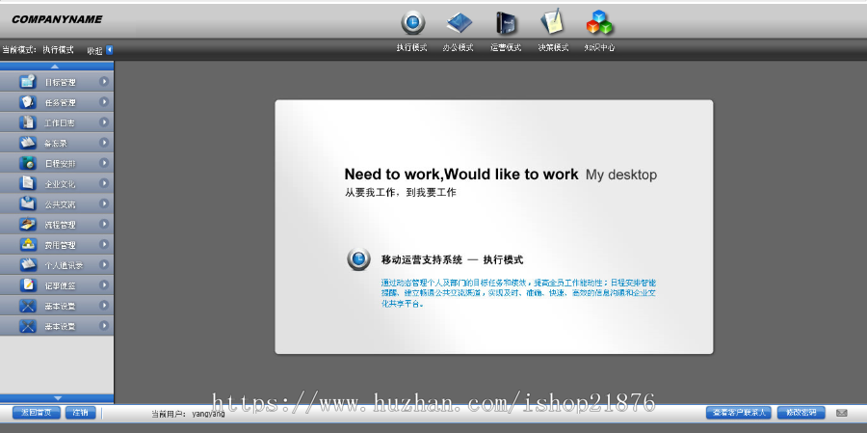Expand 任务管理 with its arrow button
This screenshot has width=867, height=433.
click(104, 102)
